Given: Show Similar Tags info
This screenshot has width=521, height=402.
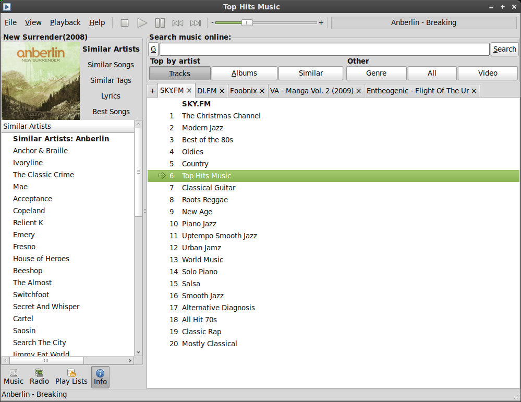Looking at the screenshot, I should 111,80.
